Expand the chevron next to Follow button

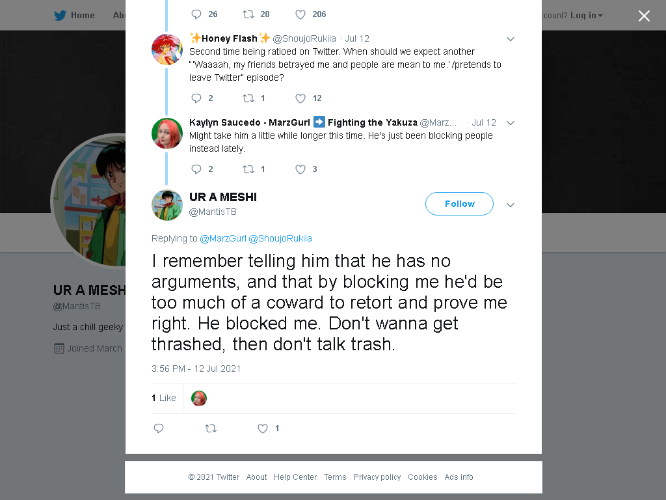[511, 205]
